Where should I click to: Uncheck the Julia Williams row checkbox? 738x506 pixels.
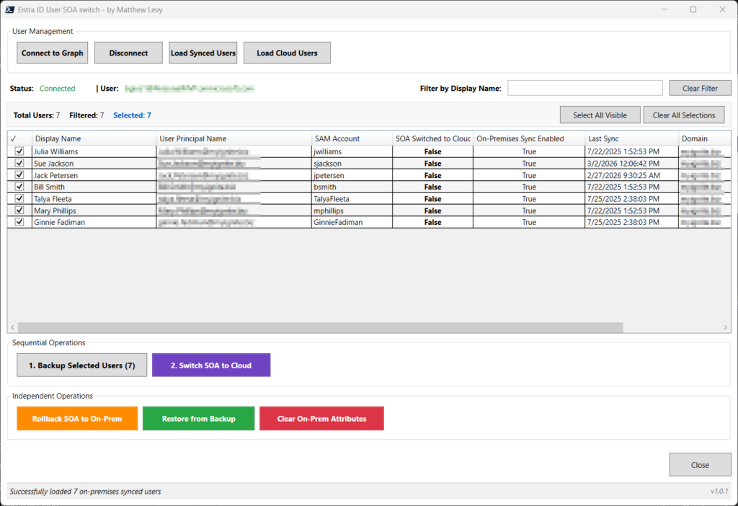(x=19, y=151)
